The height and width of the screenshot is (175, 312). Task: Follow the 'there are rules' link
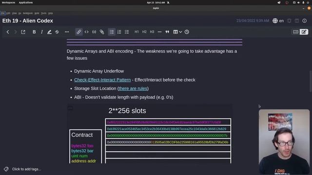(133, 88)
